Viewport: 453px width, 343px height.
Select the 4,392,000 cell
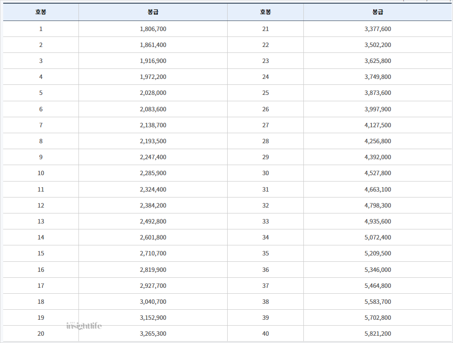tap(378, 157)
